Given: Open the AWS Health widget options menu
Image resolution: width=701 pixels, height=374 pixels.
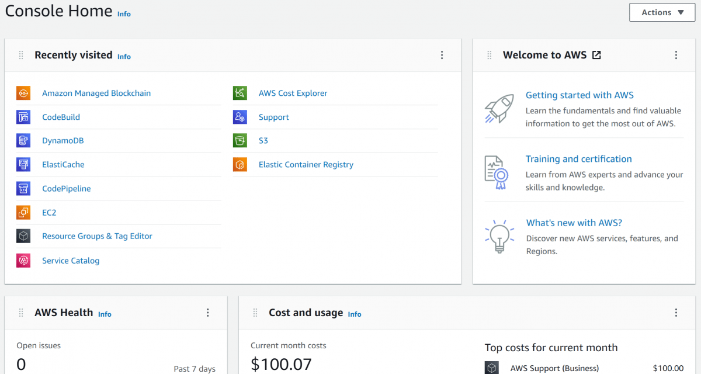Looking at the screenshot, I should click(x=207, y=313).
